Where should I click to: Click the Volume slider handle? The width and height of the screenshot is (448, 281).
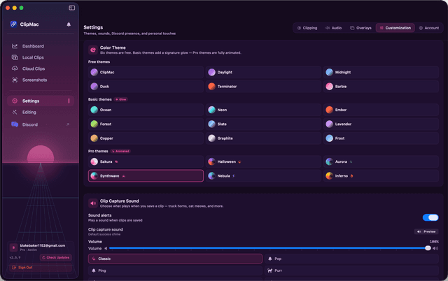[428, 248]
